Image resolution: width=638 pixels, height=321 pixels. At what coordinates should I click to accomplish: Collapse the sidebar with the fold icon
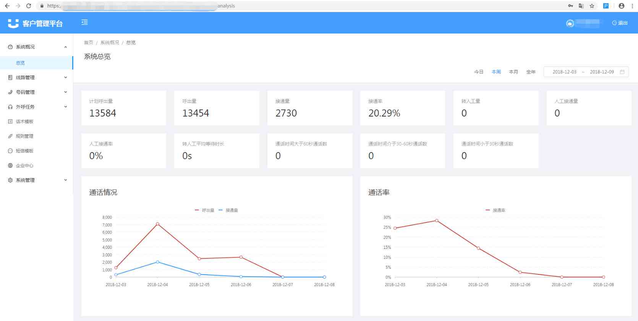click(84, 23)
